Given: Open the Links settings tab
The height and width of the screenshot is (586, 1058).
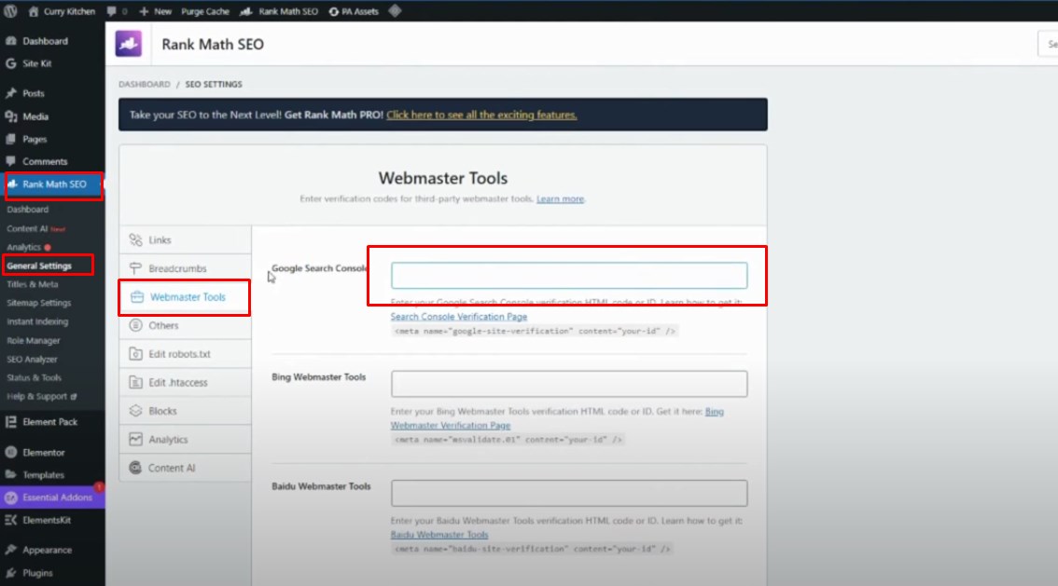Looking at the screenshot, I should click(185, 239).
